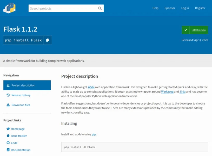
Task: Follow the pip hyperlink
Action: (x=94, y=134)
